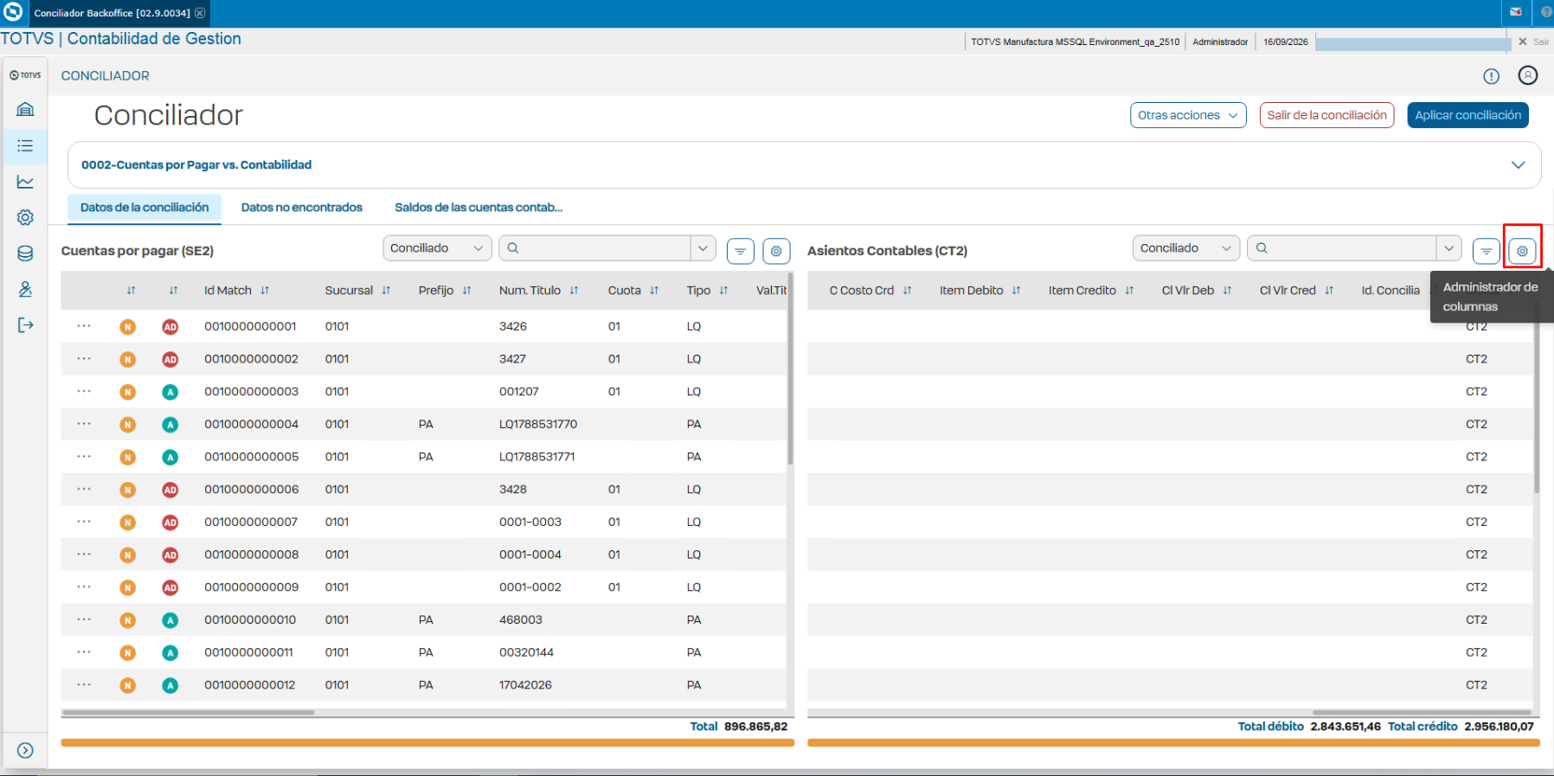Open the home building icon in sidebar
The height and width of the screenshot is (776, 1554).
pos(25,109)
